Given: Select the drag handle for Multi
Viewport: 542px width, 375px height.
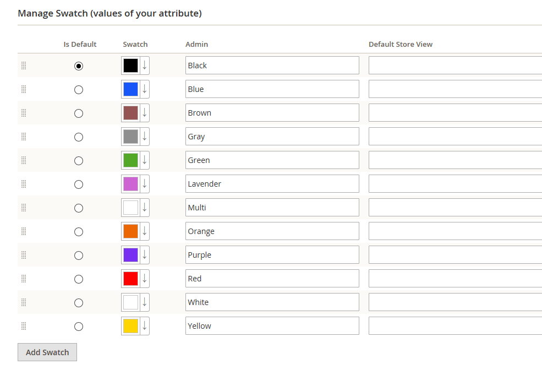Looking at the screenshot, I should [x=24, y=208].
